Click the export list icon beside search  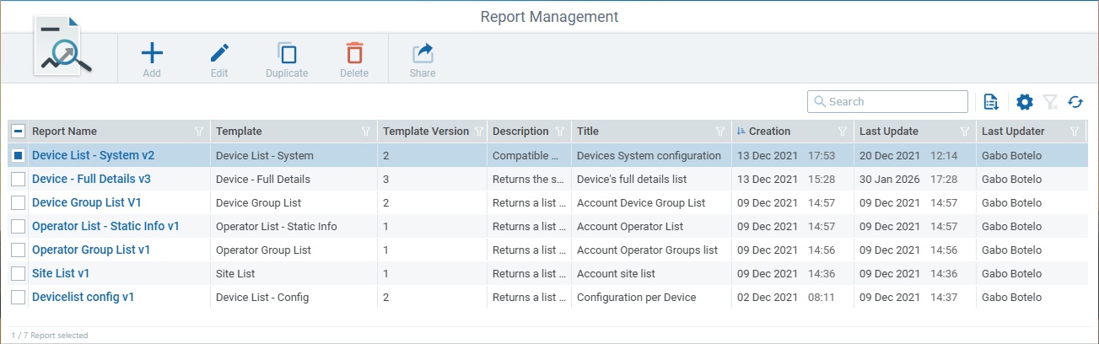coord(992,102)
